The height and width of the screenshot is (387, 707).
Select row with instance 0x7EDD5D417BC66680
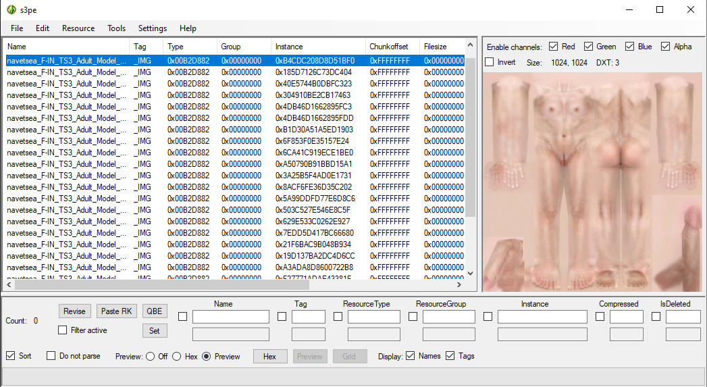(235, 233)
